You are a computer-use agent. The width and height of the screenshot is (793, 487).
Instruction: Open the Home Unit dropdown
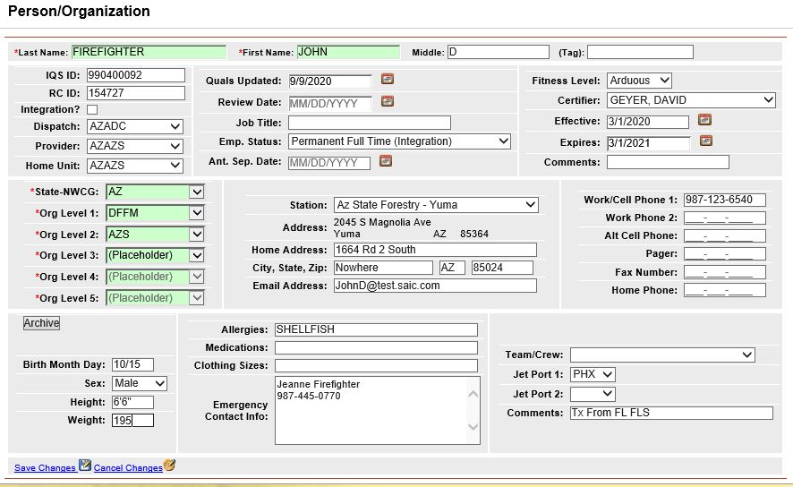(x=135, y=166)
